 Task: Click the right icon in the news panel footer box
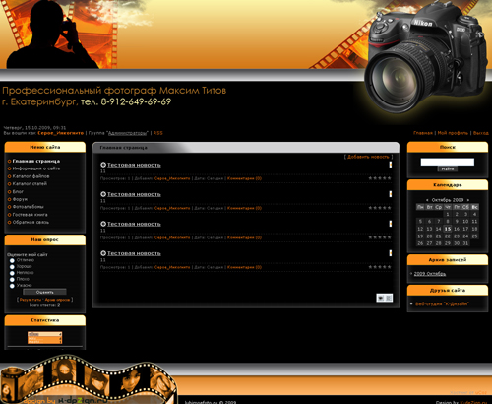pos(389,298)
